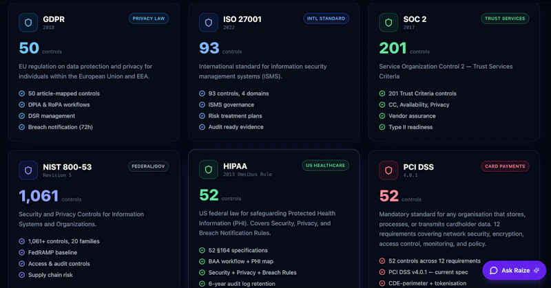Click check icon beside 'PCI DSS v4.0.1 — current spec'

382,272
